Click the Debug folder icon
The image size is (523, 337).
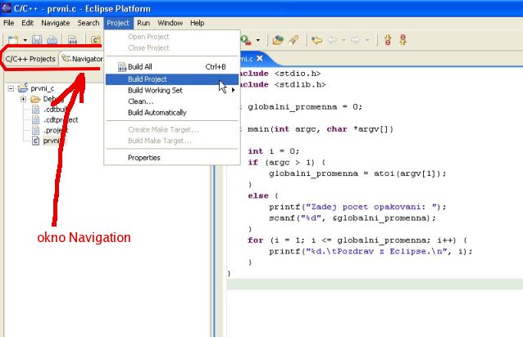click(x=35, y=99)
